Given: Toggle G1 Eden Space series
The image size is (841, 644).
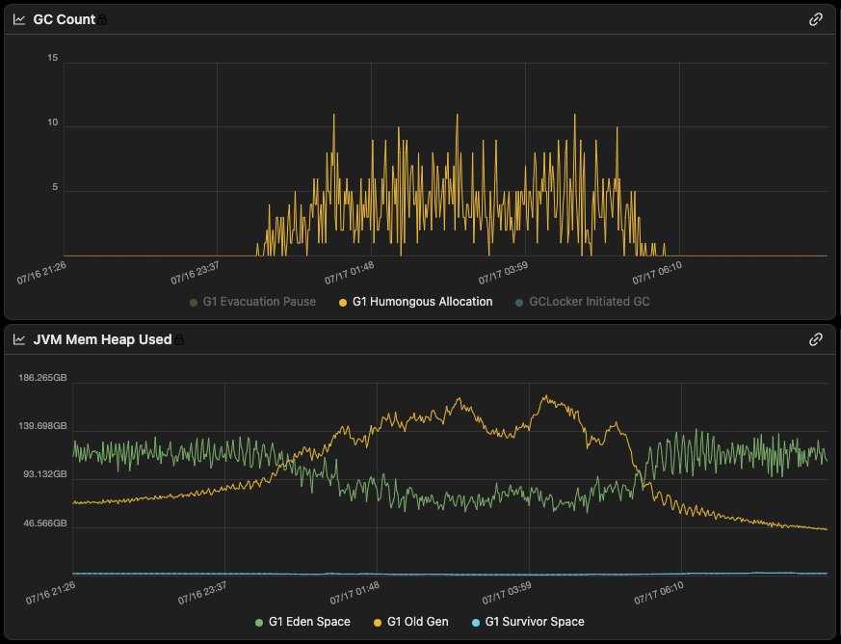Looking at the screenshot, I should [303, 622].
